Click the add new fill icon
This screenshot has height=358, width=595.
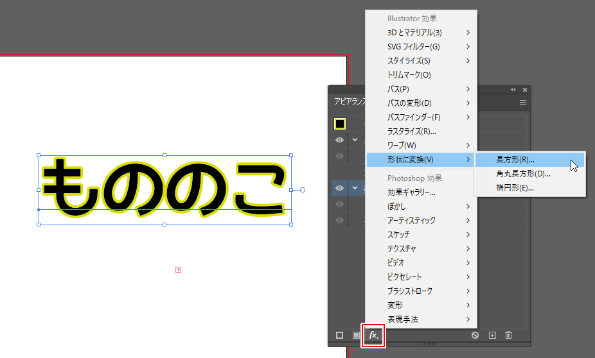tap(357, 335)
